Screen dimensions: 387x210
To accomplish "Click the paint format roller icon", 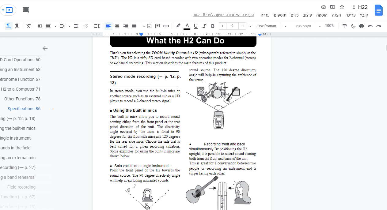I will click(x=344, y=26).
